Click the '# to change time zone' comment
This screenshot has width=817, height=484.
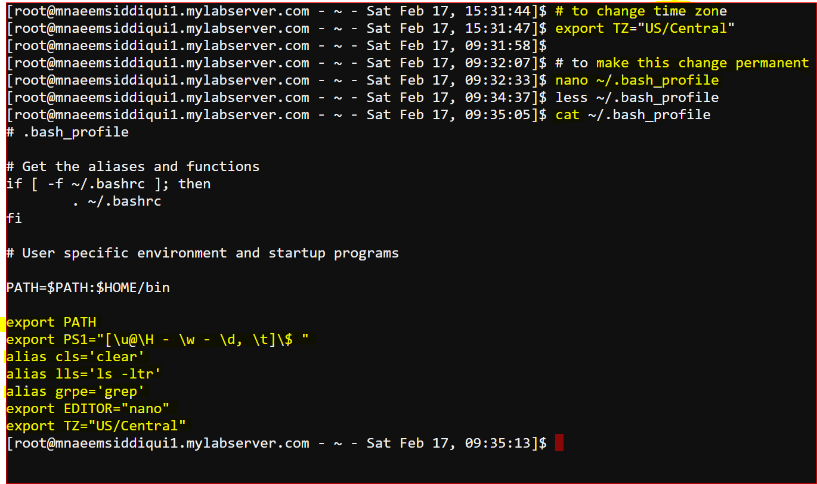tap(641, 11)
